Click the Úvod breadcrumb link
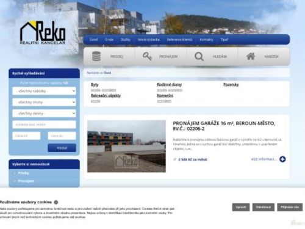 107,73
